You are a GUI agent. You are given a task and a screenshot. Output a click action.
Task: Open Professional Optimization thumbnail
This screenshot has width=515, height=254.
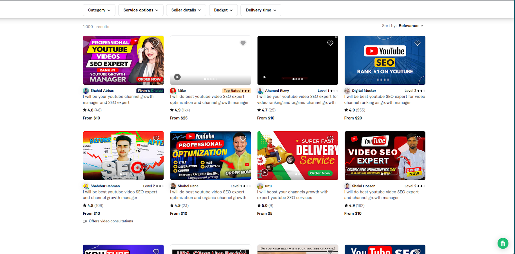[x=211, y=155]
